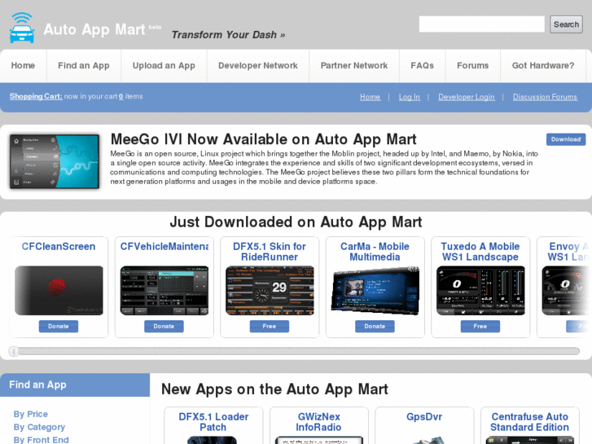The height and width of the screenshot is (444, 592).
Task: Open the GpsDvr app title
Action: pyautogui.click(x=424, y=417)
